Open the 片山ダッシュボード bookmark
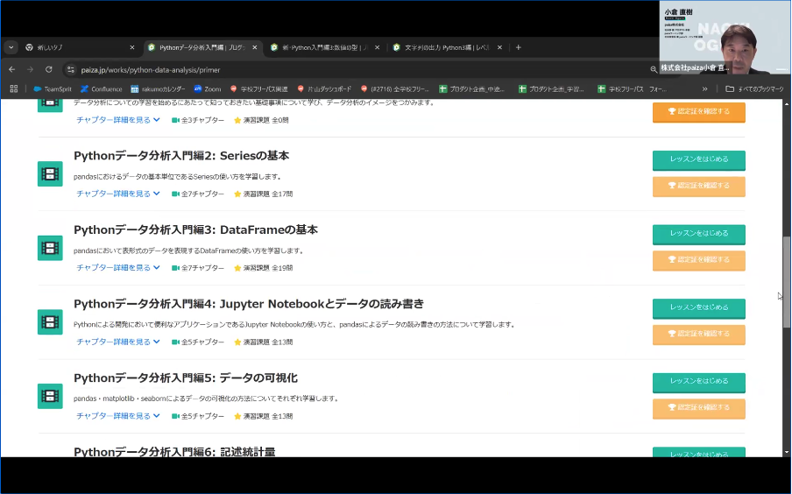Viewport: 792px width, 494px height. point(324,88)
